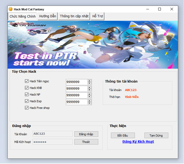The width and height of the screenshot is (184, 164).
Task: Open the Chức Năng Chính tab
Action: click(x=22, y=16)
